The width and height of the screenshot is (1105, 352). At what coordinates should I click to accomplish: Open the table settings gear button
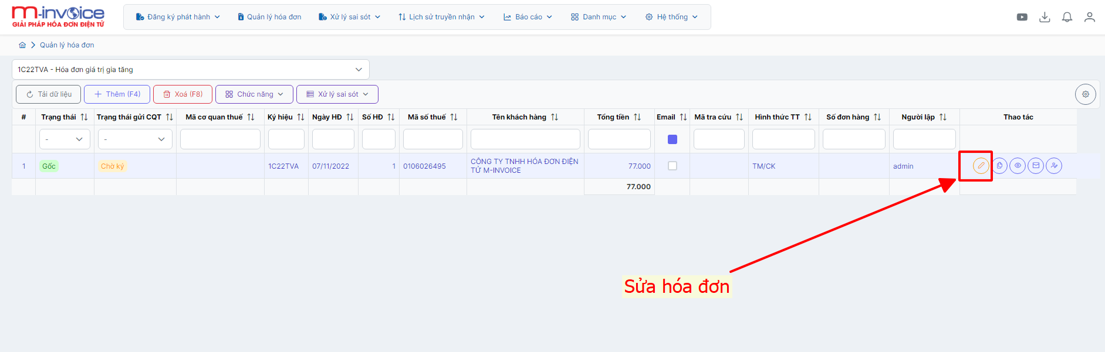1086,94
